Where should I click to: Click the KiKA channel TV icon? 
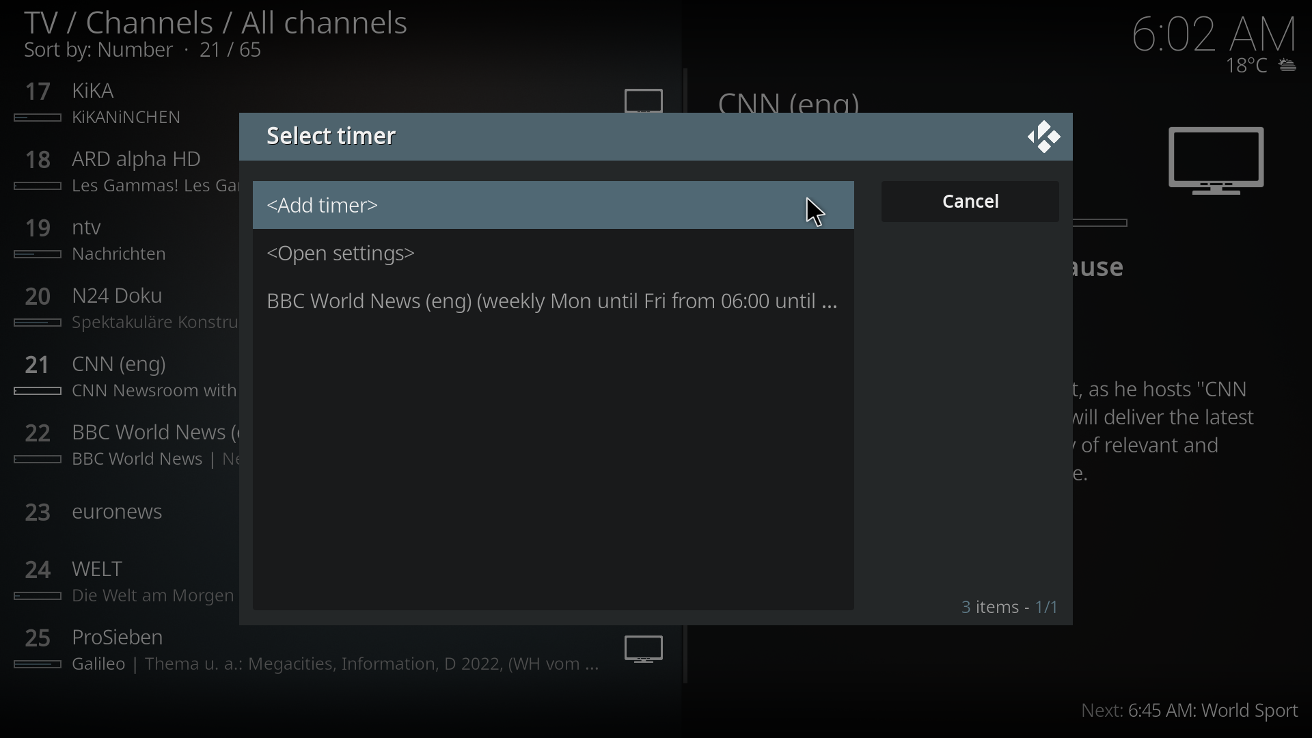pyautogui.click(x=644, y=101)
